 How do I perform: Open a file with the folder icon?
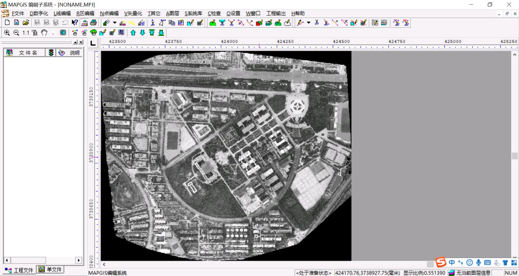26,23
